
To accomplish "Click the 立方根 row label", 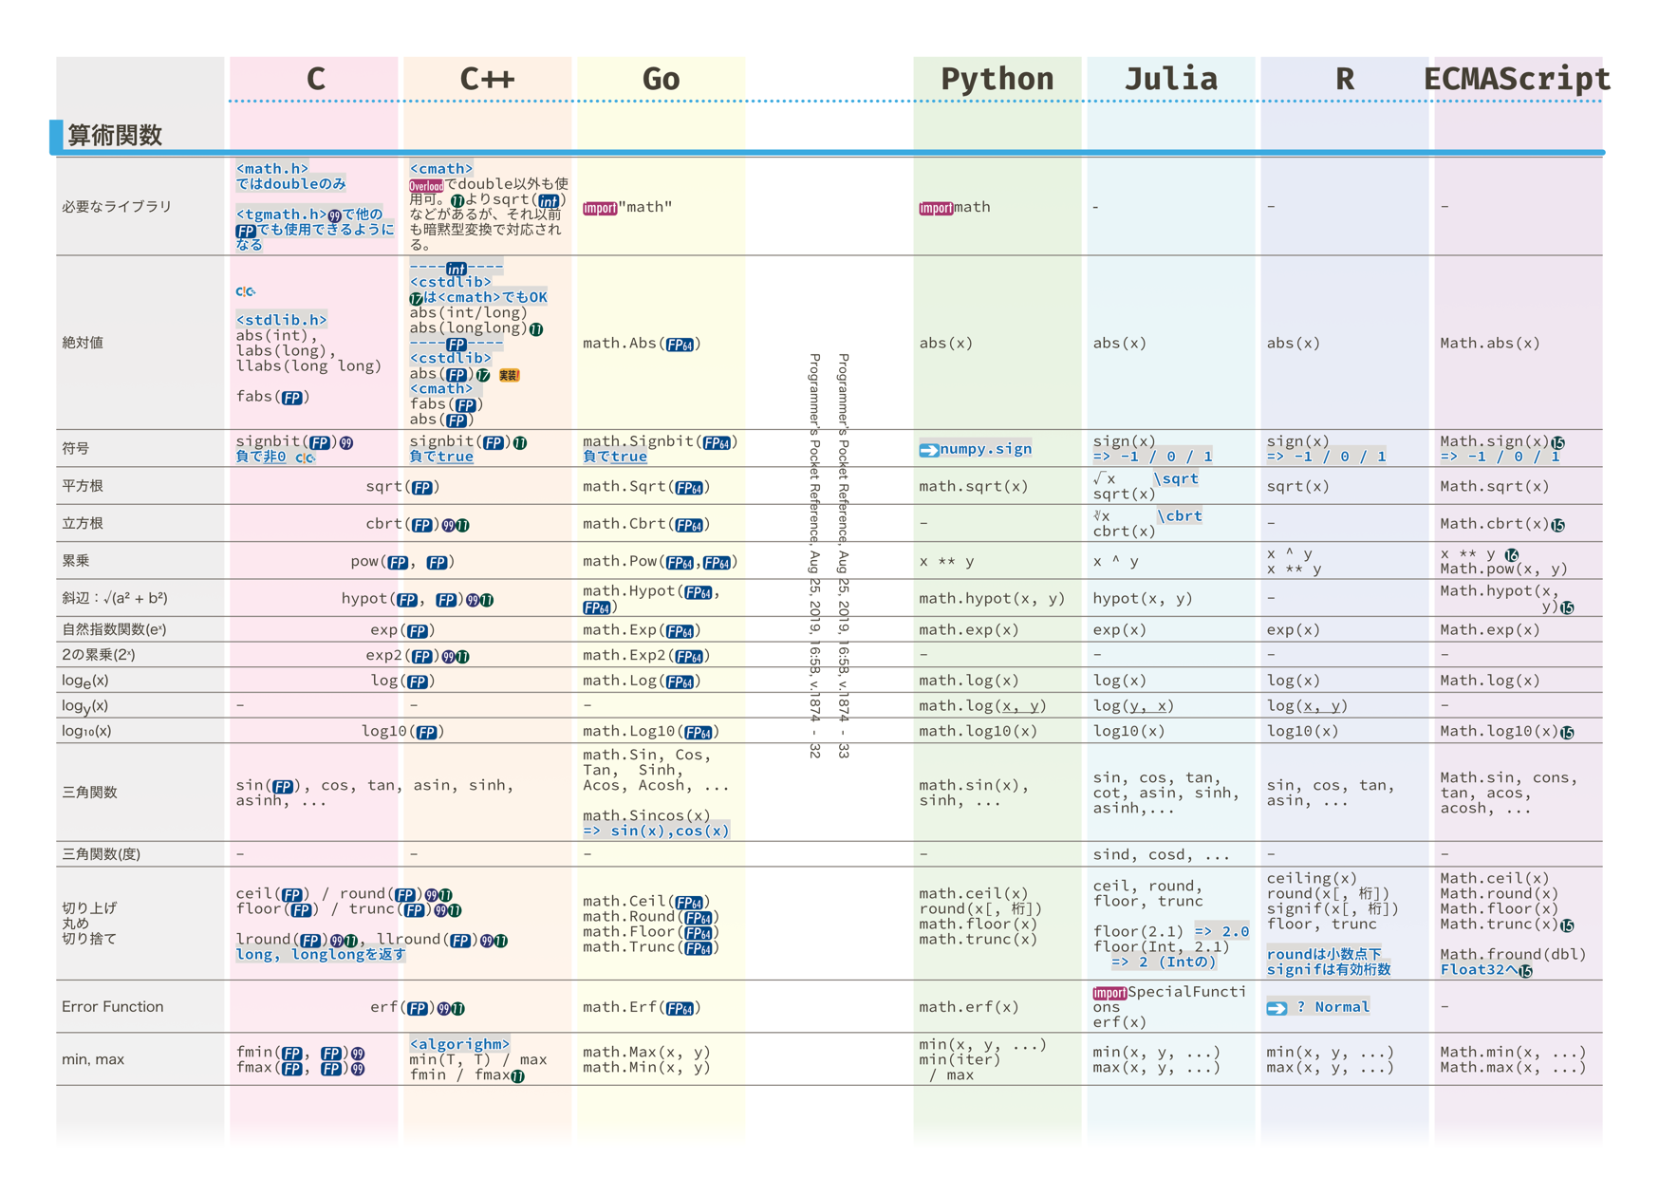I will [x=83, y=524].
